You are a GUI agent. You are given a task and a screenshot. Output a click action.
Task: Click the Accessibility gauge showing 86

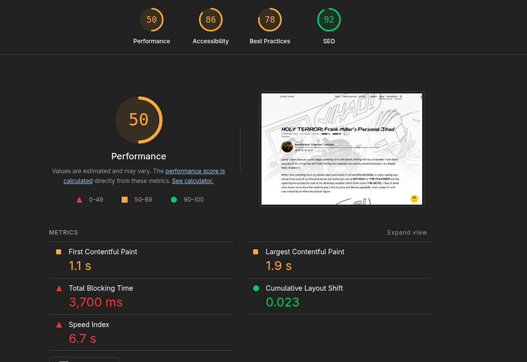(x=211, y=20)
